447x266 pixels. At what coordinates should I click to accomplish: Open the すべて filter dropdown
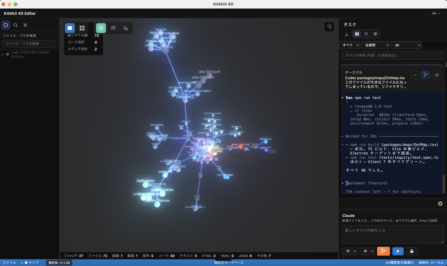pyautogui.click(x=349, y=45)
